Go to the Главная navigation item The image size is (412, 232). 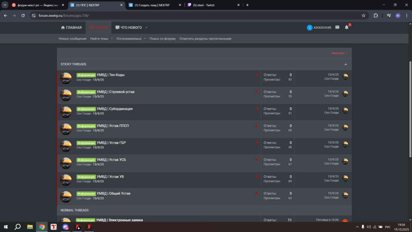(71, 27)
